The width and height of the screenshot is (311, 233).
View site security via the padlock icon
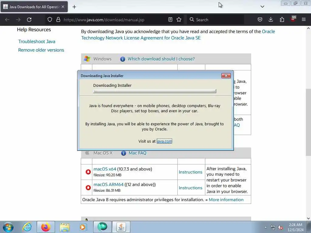tap(58, 20)
